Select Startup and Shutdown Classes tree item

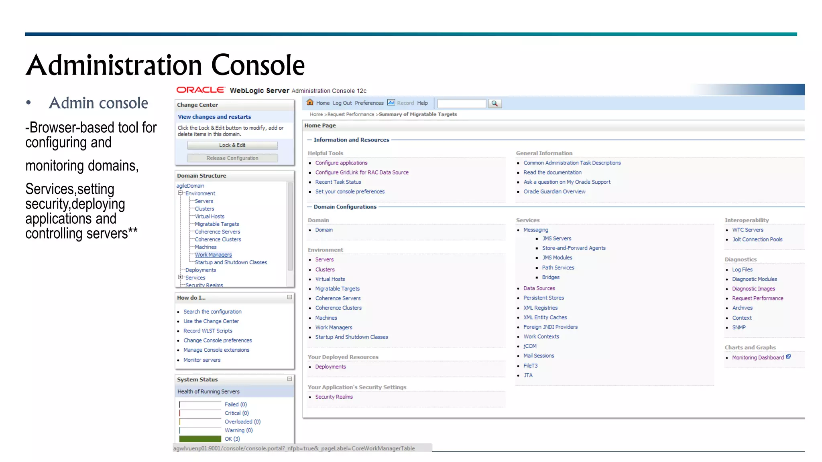[x=231, y=262]
